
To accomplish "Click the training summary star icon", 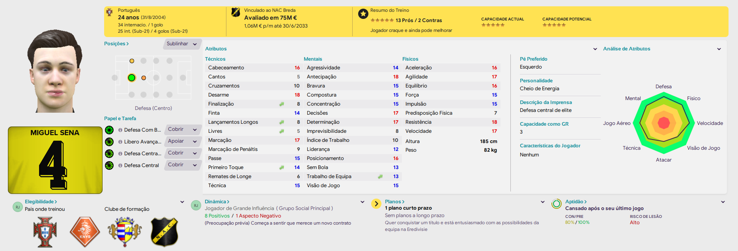I will coord(363,14).
